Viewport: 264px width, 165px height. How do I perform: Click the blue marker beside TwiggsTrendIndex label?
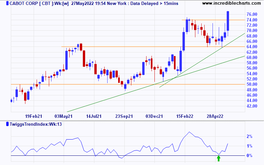[x=7, y=124]
